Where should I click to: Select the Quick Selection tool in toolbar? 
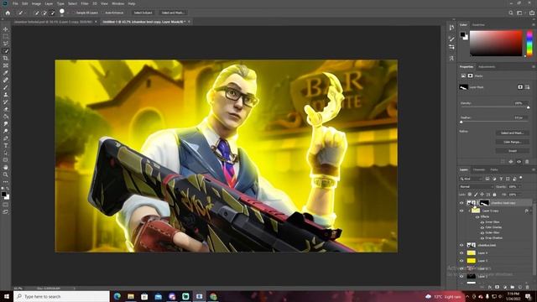tap(6, 50)
